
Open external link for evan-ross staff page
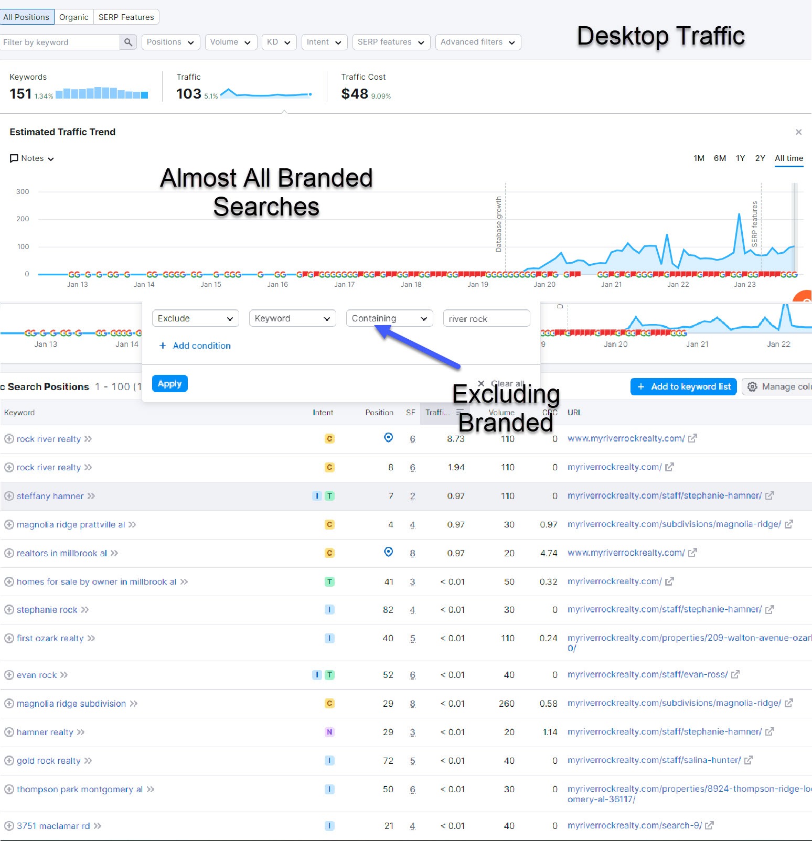[735, 675]
